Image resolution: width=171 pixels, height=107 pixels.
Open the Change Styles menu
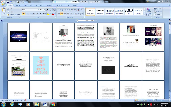click(149, 12)
